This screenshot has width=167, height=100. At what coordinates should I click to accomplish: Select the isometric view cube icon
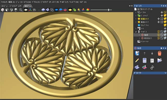click(x=3, y=10)
